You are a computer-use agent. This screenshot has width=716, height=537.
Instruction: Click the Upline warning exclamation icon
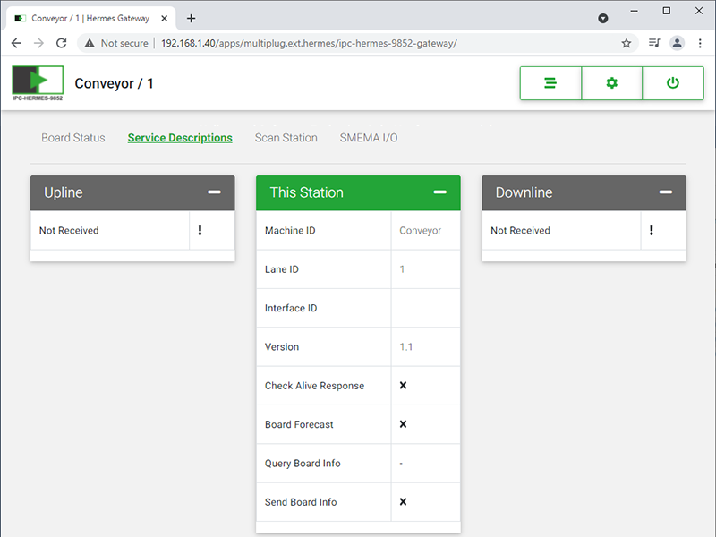[x=200, y=231]
